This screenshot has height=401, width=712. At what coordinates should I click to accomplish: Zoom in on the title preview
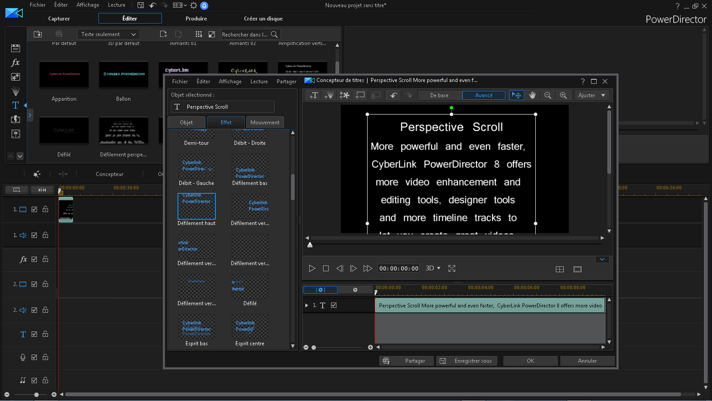coord(563,95)
